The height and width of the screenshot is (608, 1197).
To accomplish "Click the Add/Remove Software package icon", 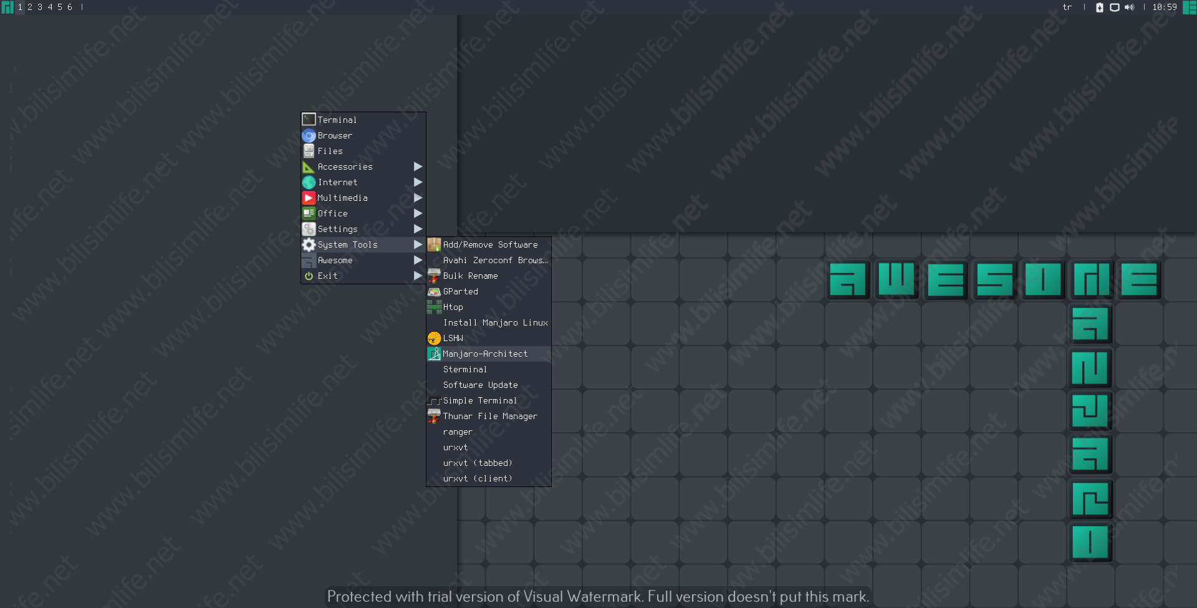I will (434, 244).
